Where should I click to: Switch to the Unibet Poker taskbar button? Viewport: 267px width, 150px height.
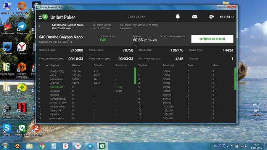click(102, 146)
